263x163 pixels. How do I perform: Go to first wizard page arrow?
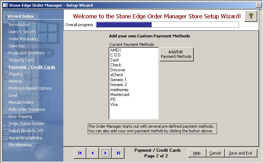point(80,153)
